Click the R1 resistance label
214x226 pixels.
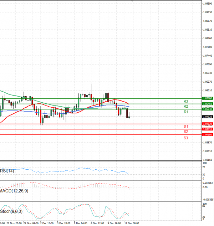186,112
